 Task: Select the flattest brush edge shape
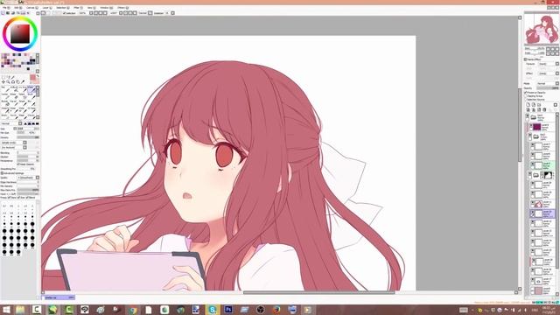pyautogui.click(x=37, y=123)
